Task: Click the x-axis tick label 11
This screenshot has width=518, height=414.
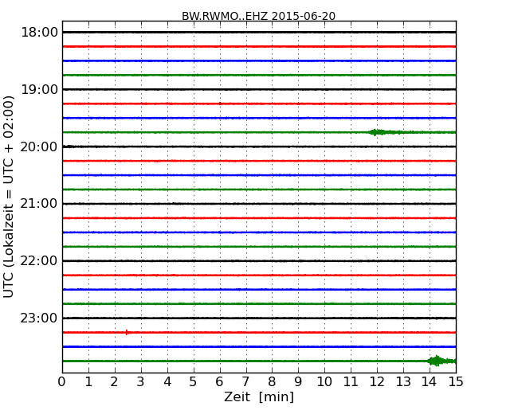Action: 351,382
